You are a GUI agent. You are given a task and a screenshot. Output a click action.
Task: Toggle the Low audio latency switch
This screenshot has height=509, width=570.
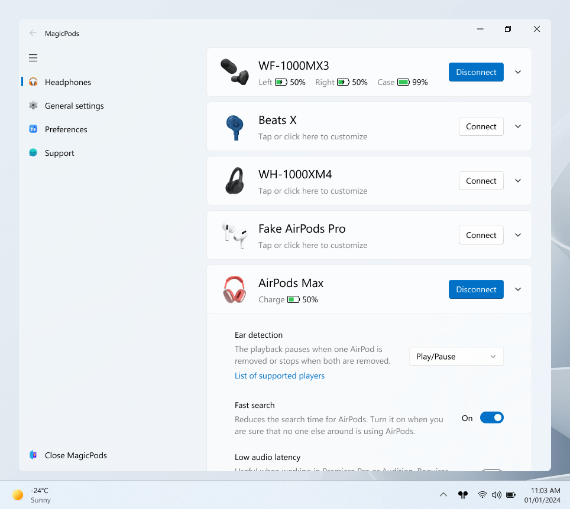click(x=491, y=471)
